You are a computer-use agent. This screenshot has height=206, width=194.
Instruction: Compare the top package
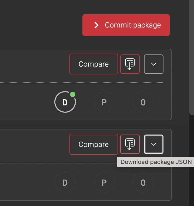pos(93,64)
